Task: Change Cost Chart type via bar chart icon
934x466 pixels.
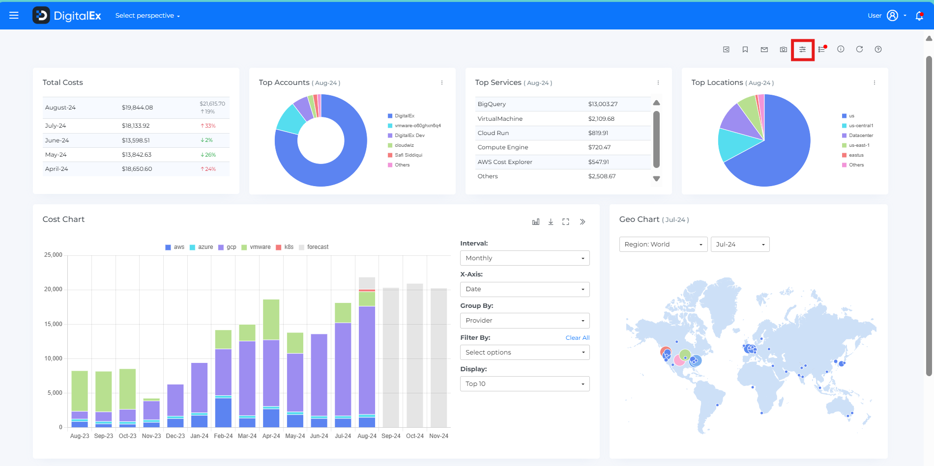Action: pos(536,222)
